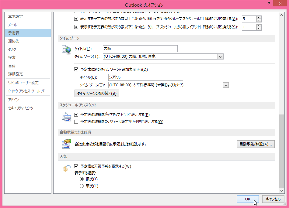Decrease the value 5 spinner
This screenshot has height=208, width=289.
pyautogui.click(x=259, y=20)
